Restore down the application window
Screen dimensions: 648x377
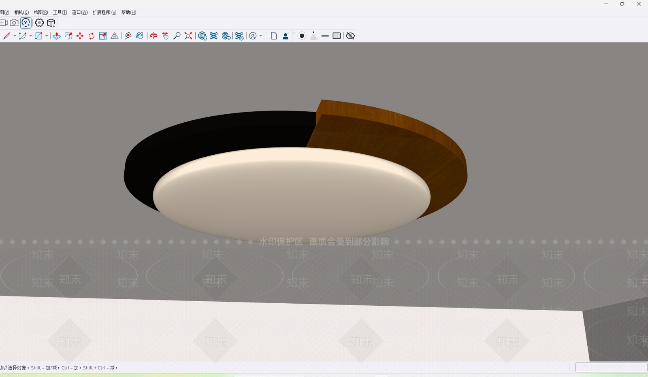click(x=622, y=4)
